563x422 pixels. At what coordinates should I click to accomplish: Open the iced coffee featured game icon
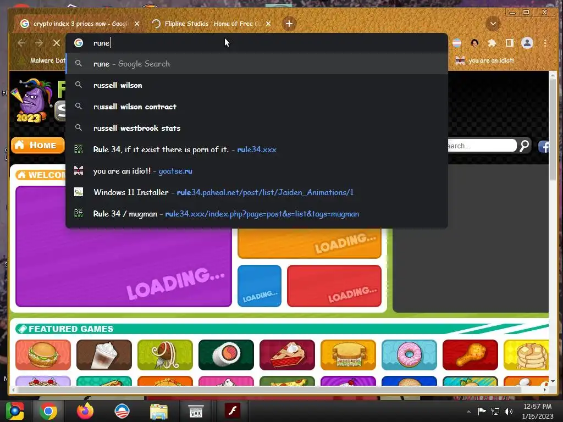[x=104, y=355]
